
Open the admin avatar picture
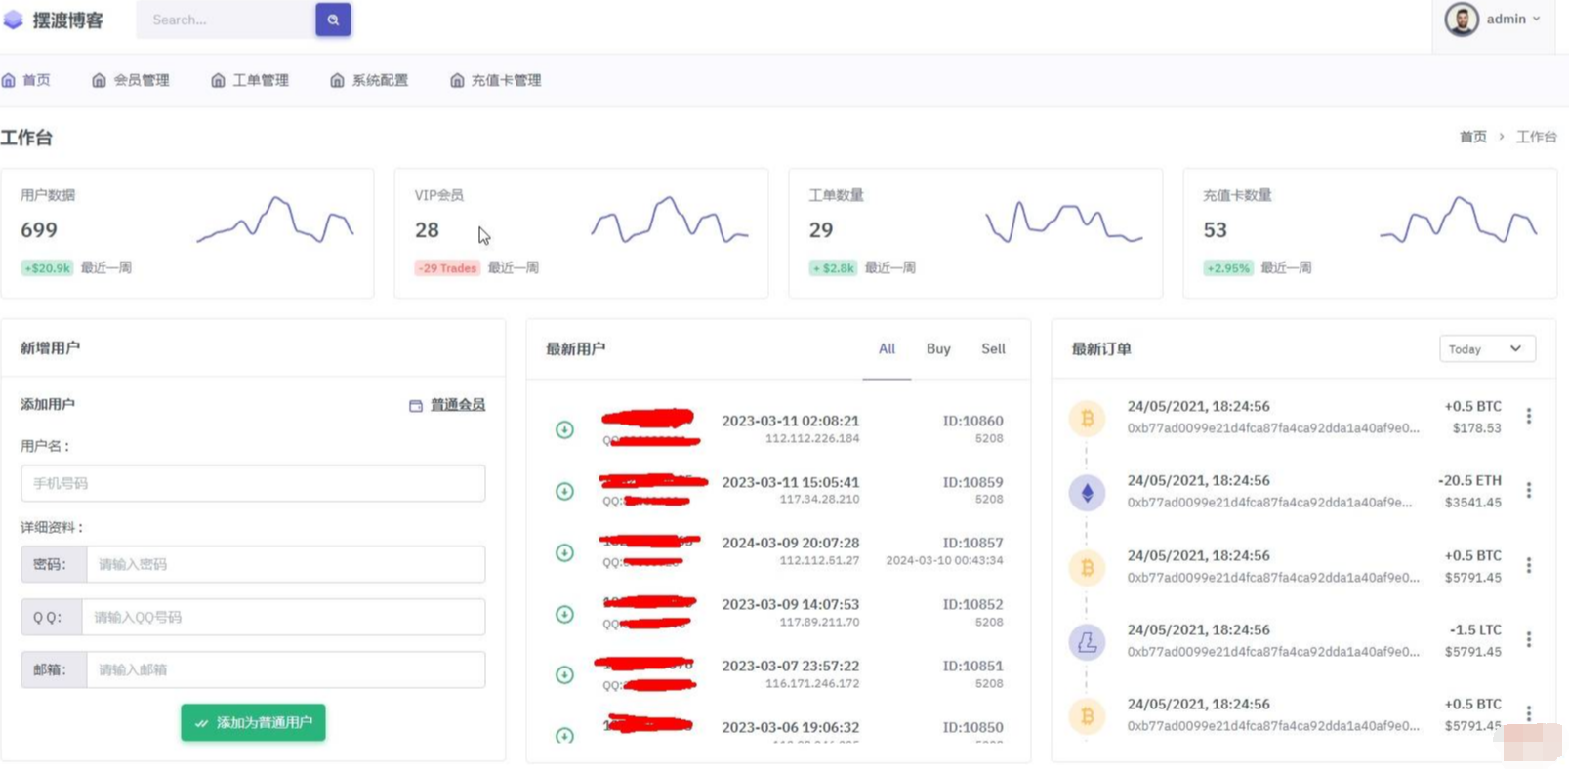click(1462, 20)
